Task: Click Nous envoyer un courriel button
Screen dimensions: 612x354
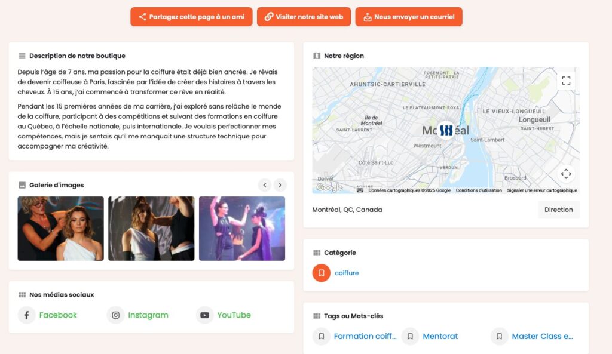Action: coord(409,17)
